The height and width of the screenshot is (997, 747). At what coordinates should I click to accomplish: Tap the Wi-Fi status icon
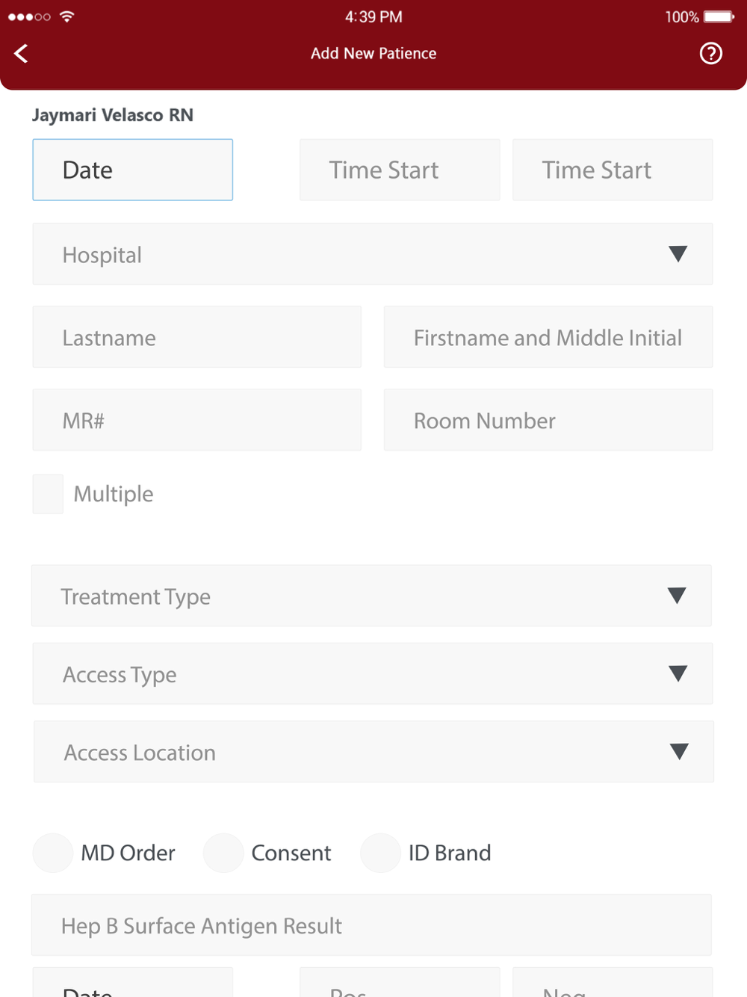click(66, 16)
